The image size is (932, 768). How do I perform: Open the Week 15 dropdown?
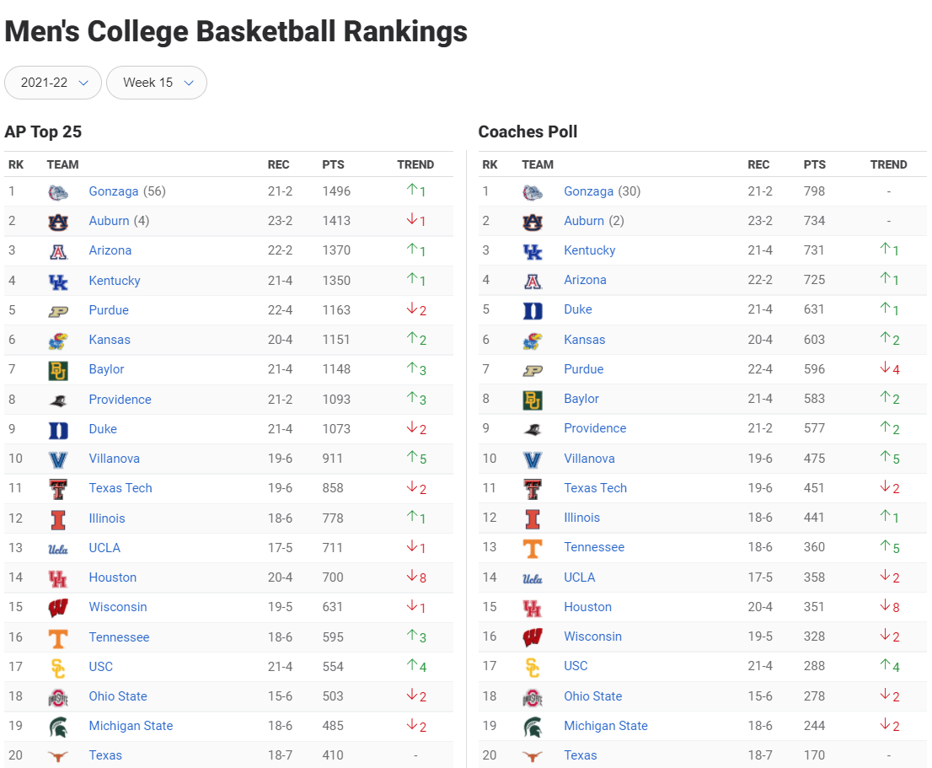click(157, 83)
